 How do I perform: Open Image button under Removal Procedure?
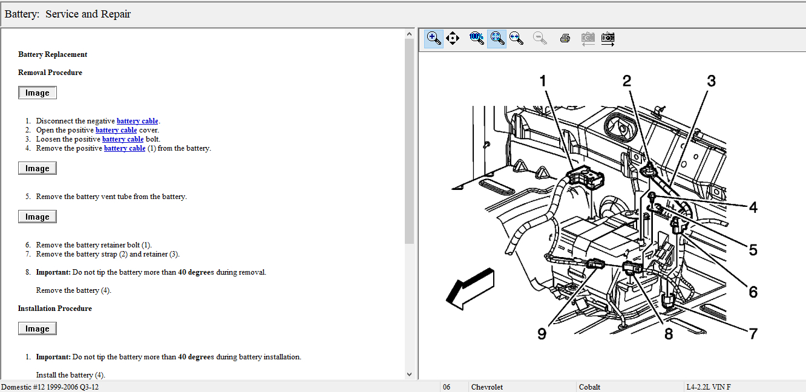pyautogui.click(x=38, y=93)
